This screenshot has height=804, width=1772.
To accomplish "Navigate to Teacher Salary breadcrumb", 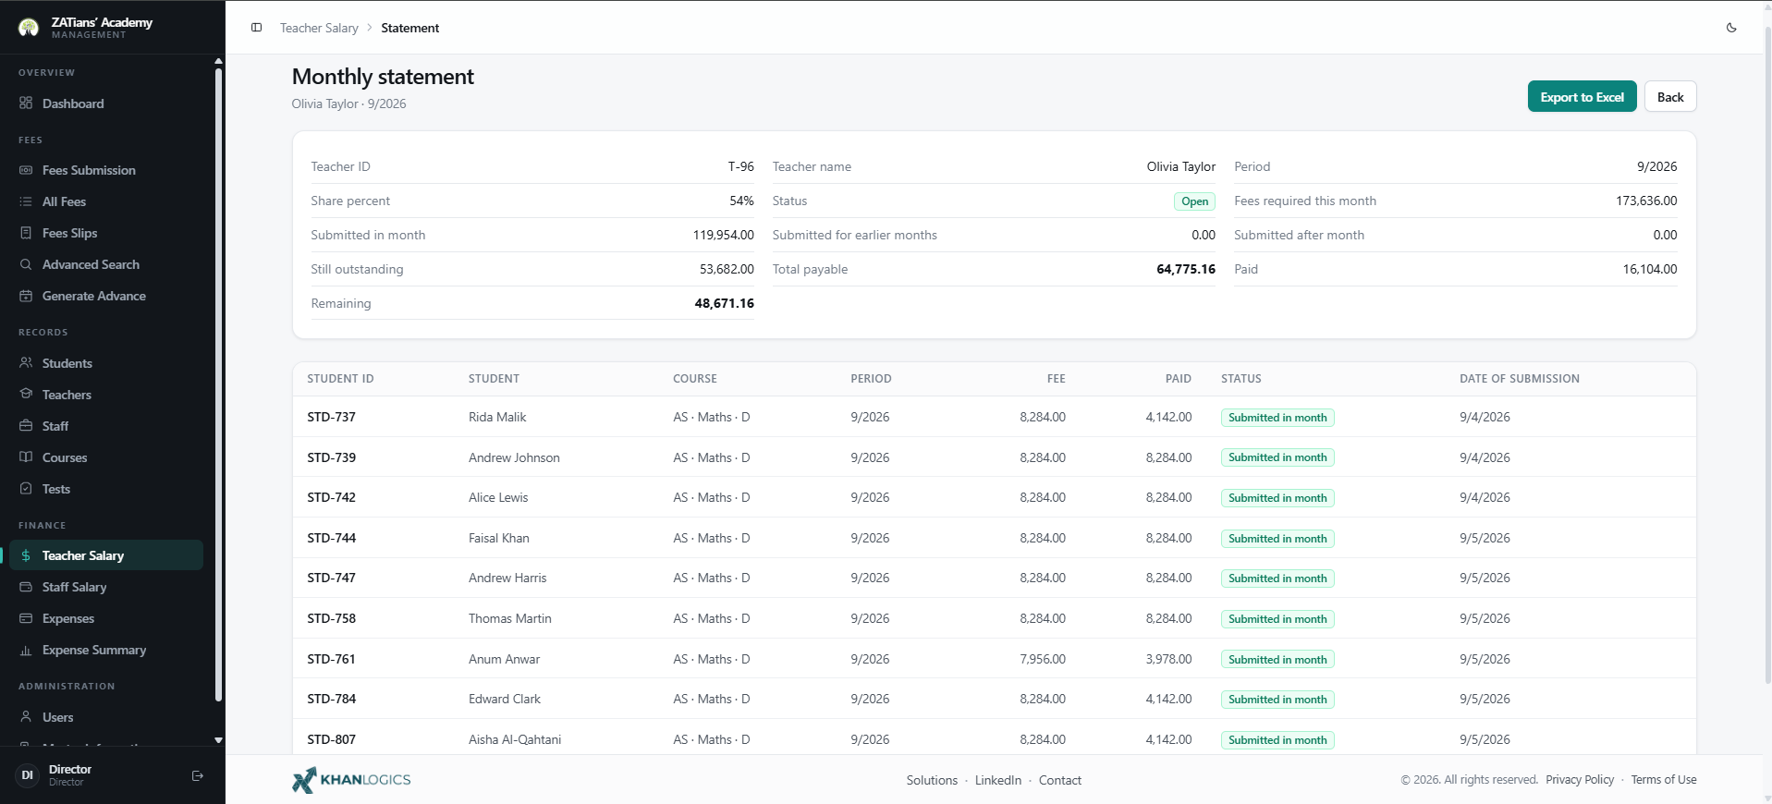I will [319, 28].
